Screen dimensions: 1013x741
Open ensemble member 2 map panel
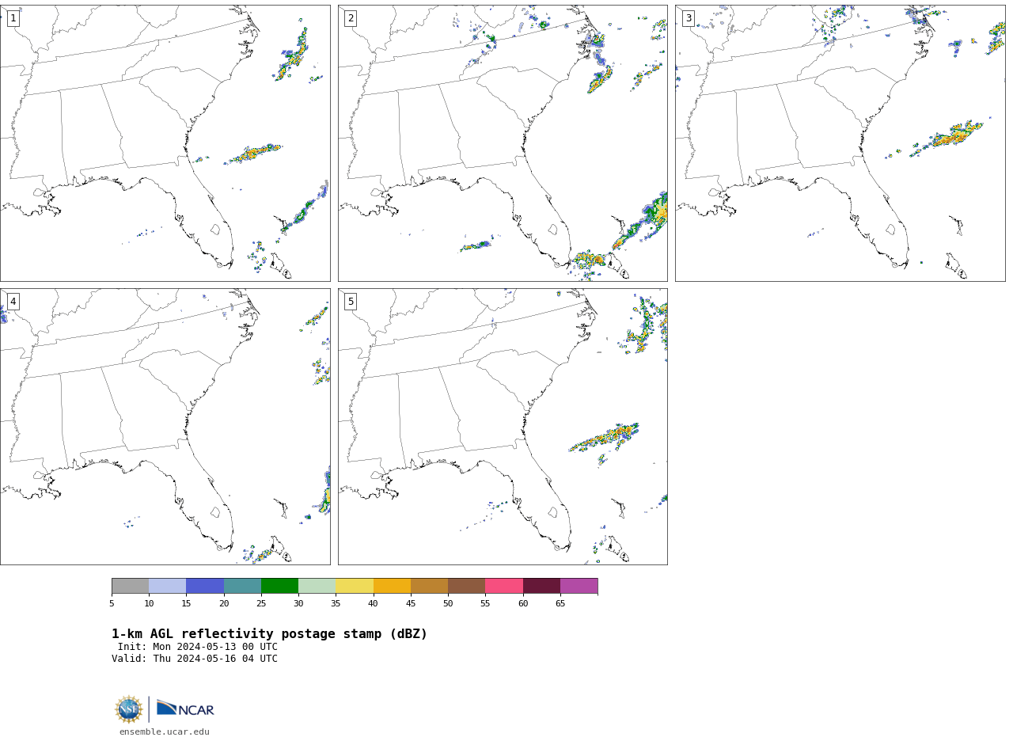click(x=503, y=143)
